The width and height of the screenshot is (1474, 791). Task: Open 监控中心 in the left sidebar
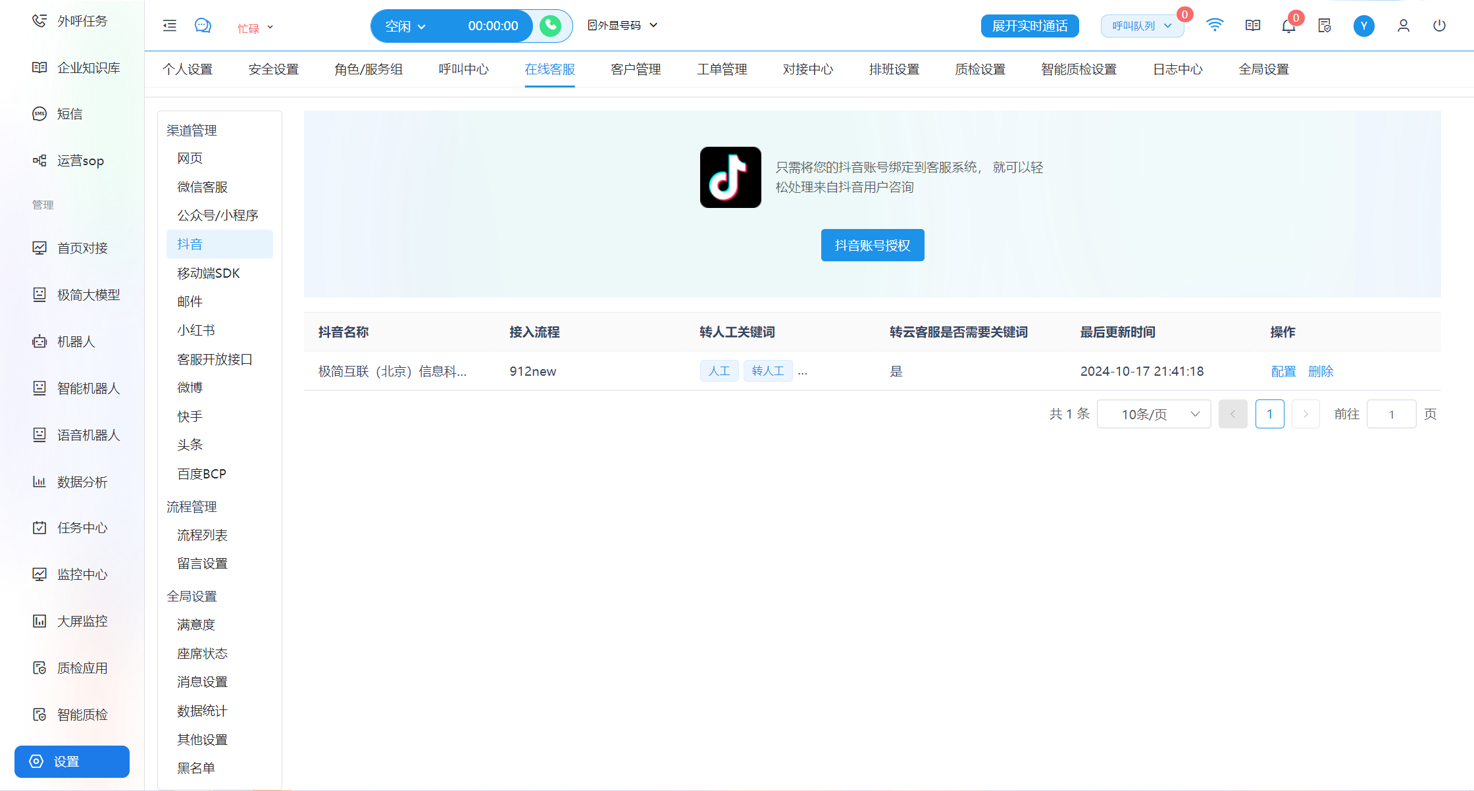70,574
